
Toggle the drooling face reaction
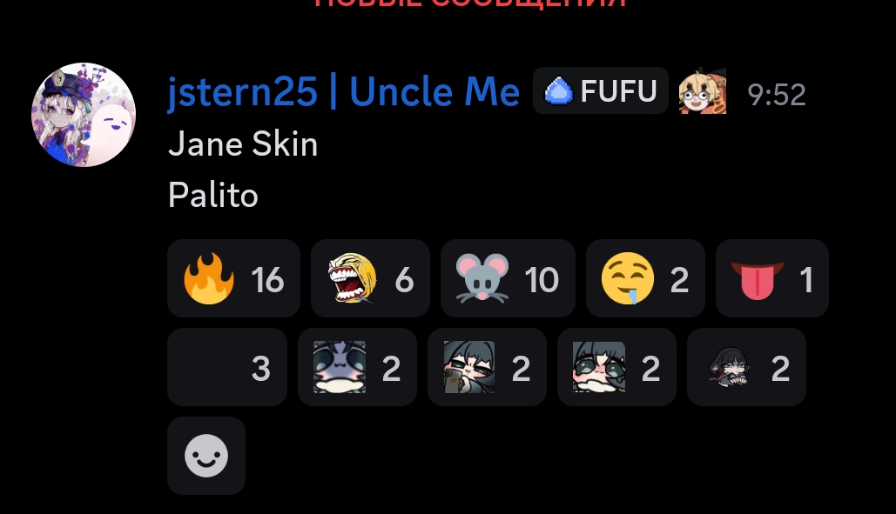pos(645,278)
